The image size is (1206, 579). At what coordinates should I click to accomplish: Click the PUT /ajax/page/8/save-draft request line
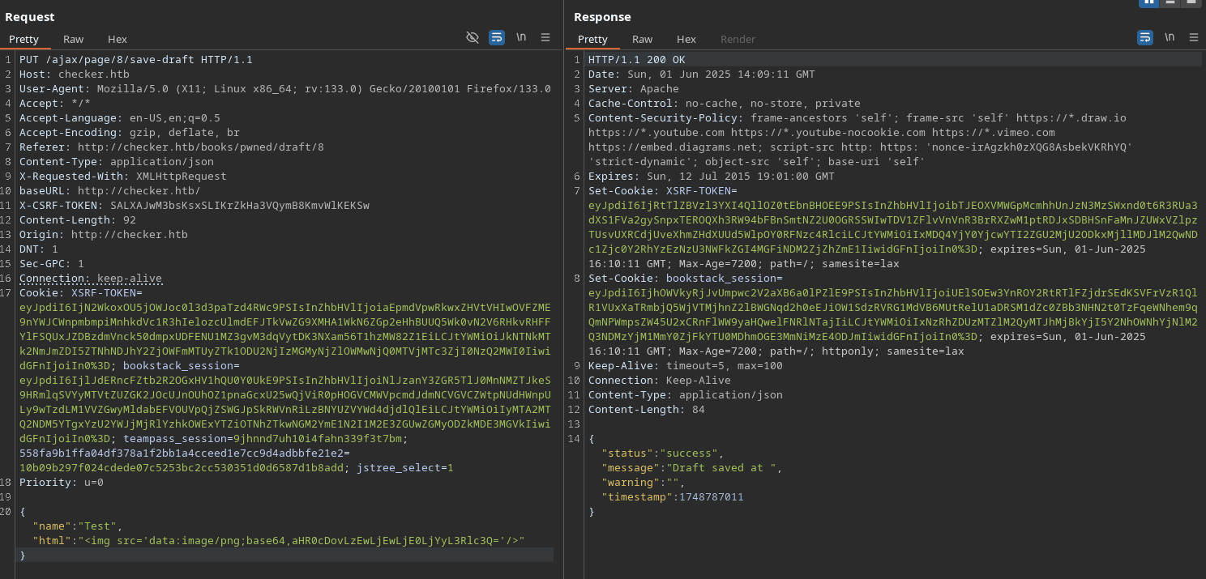click(136, 60)
